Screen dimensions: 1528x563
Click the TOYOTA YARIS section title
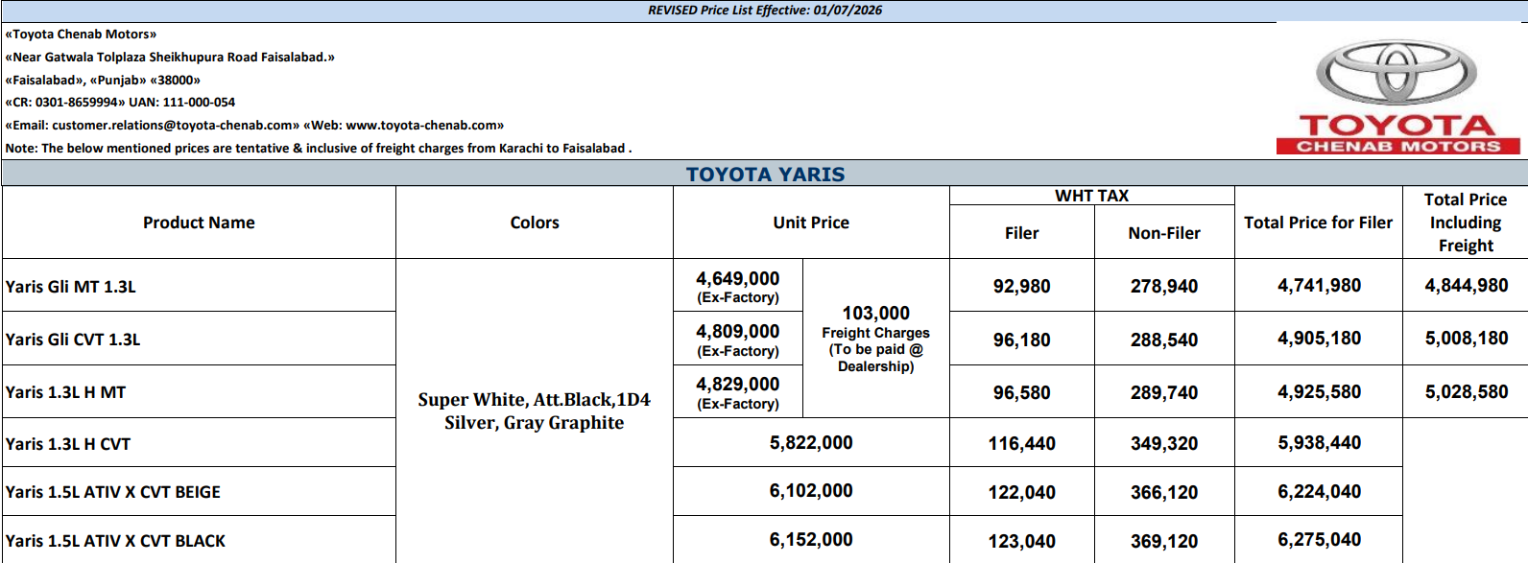point(765,174)
